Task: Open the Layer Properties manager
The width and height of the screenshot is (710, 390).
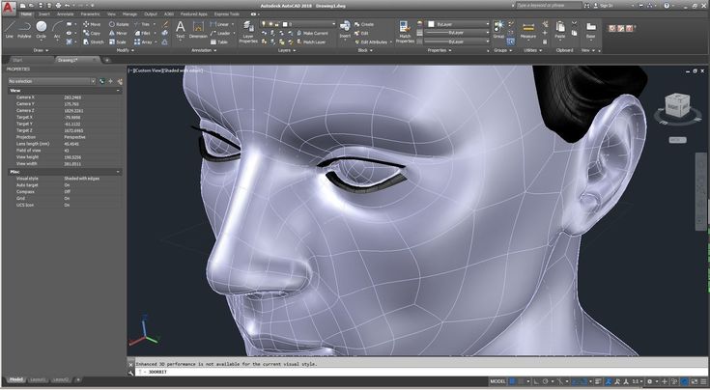Action: [x=248, y=32]
